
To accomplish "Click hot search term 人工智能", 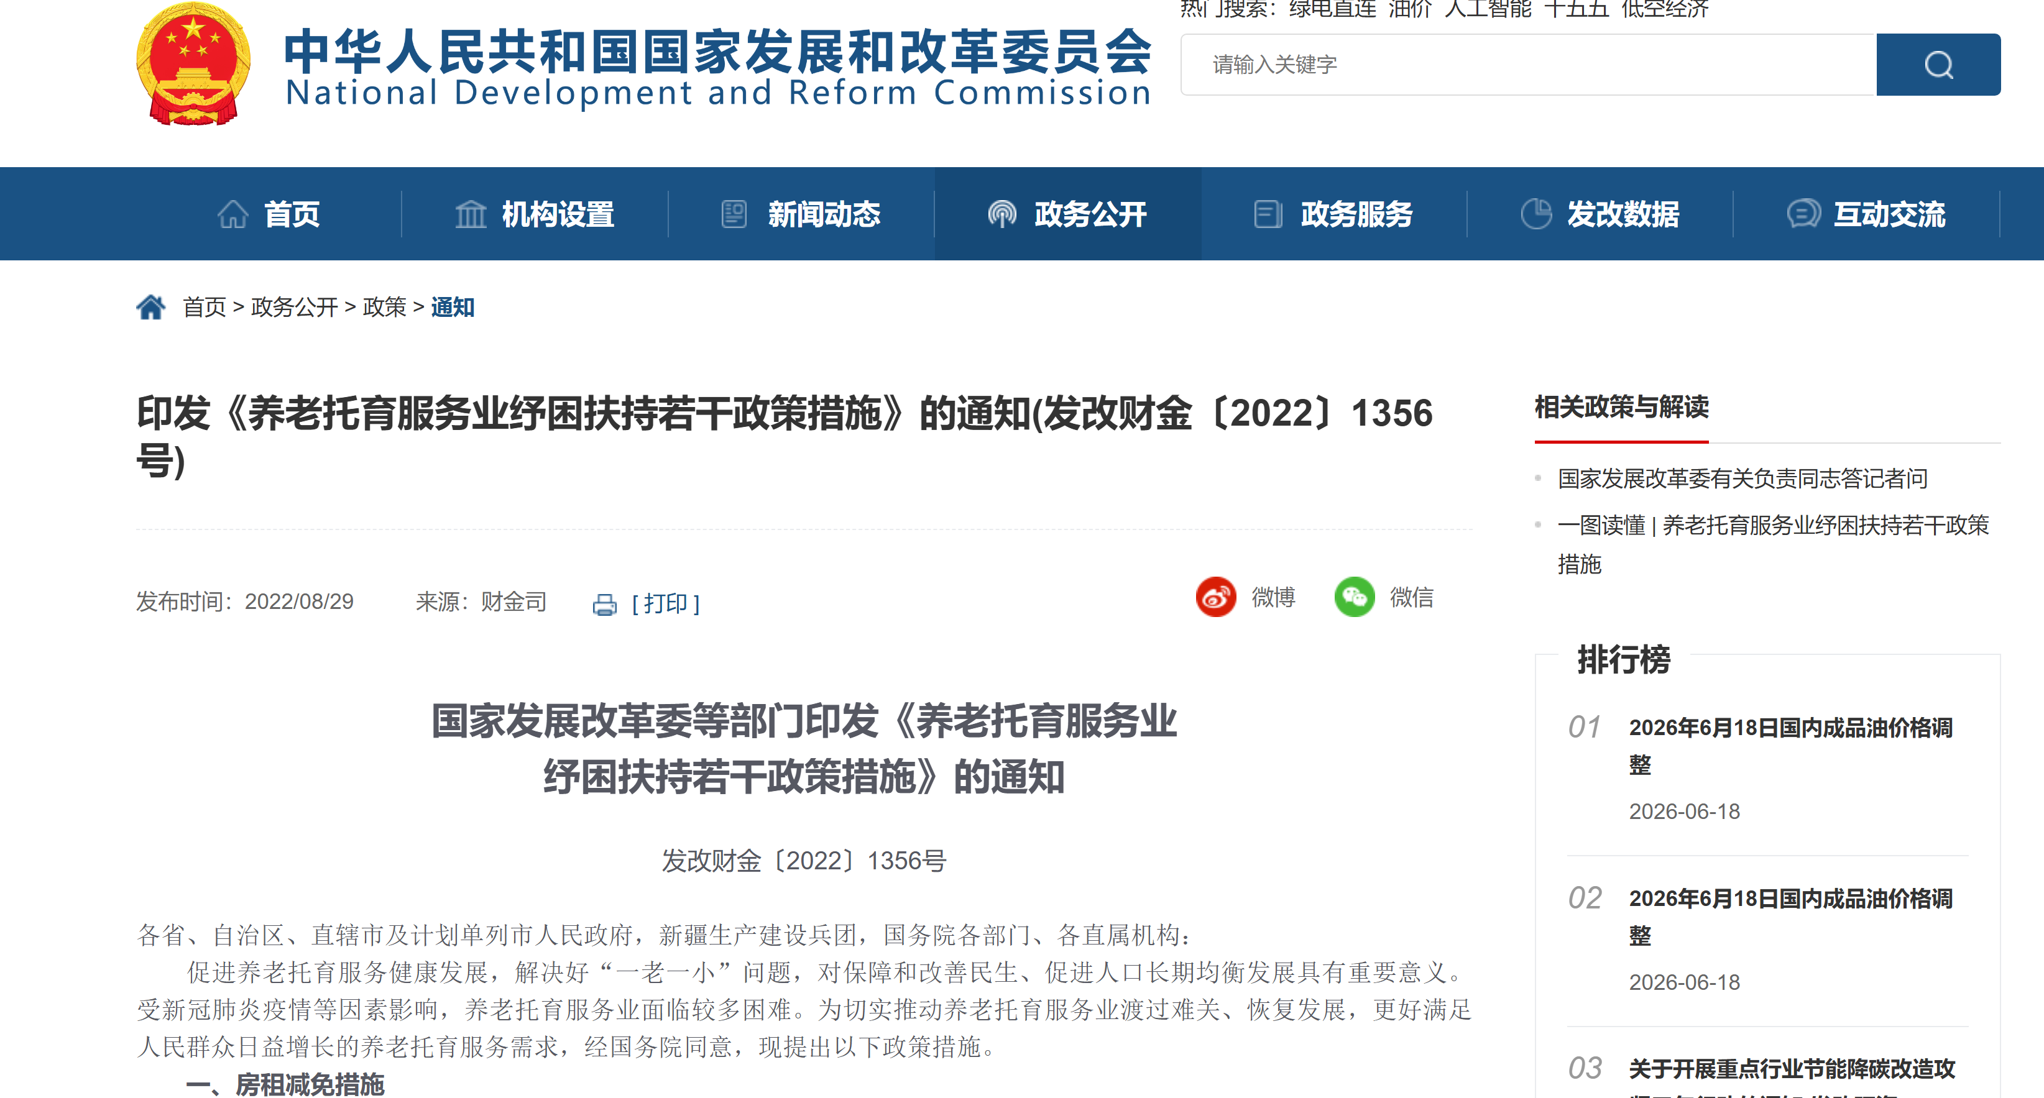I will point(1488,9).
